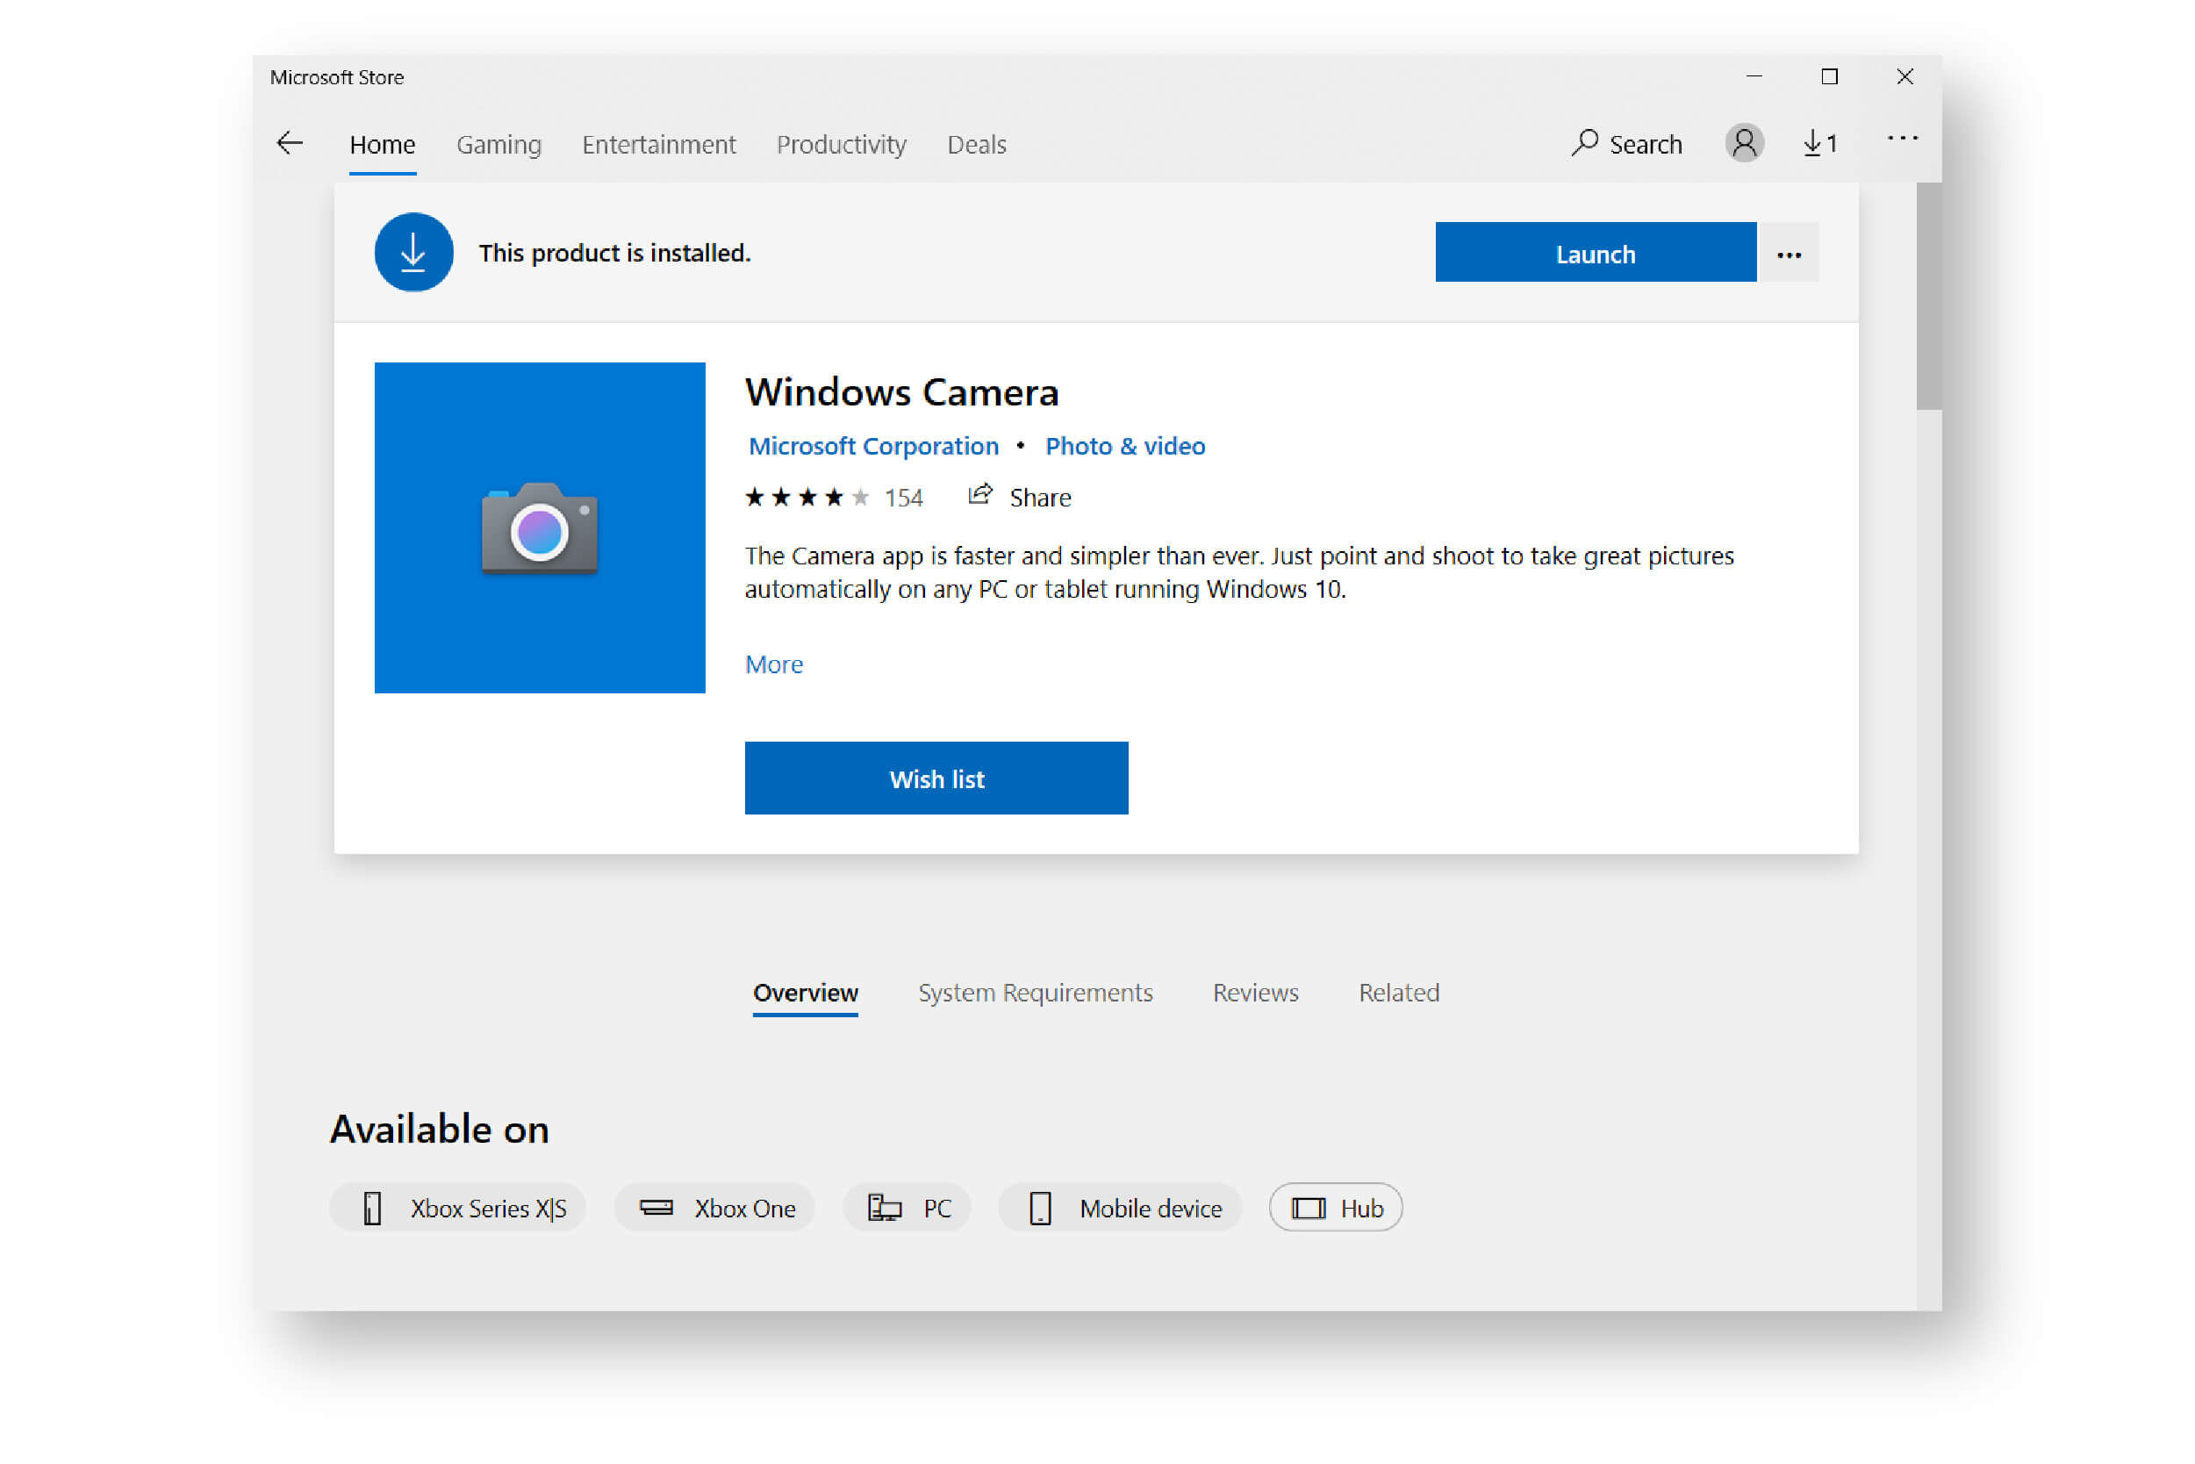The height and width of the screenshot is (1464, 2195).
Task: Click the vertical scrollbar thumb
Action: (x=1929, y=297)
